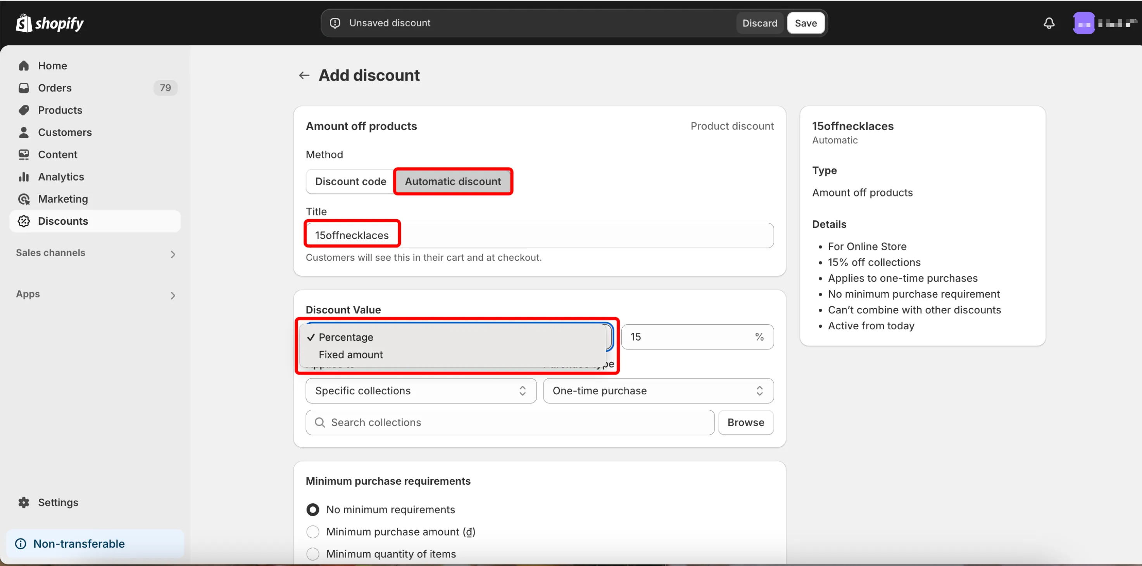1142x566 pixels.
Task: Click 'Active from today' detail
Action: coord(871,325)
